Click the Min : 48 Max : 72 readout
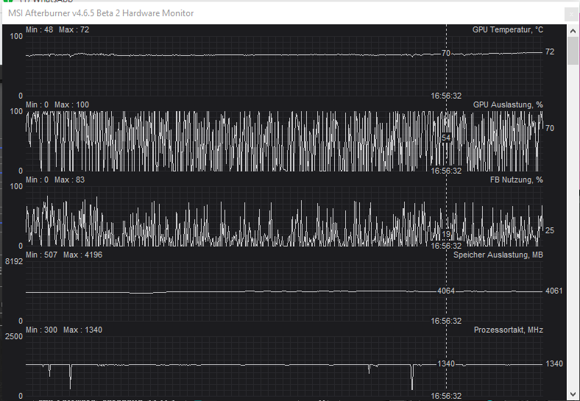Image resolution: width=580 pixels, height=401 pixels. (x=57, y=29)
